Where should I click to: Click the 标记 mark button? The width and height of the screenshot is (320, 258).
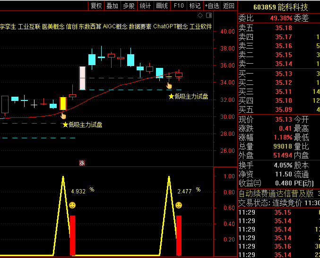195,6
